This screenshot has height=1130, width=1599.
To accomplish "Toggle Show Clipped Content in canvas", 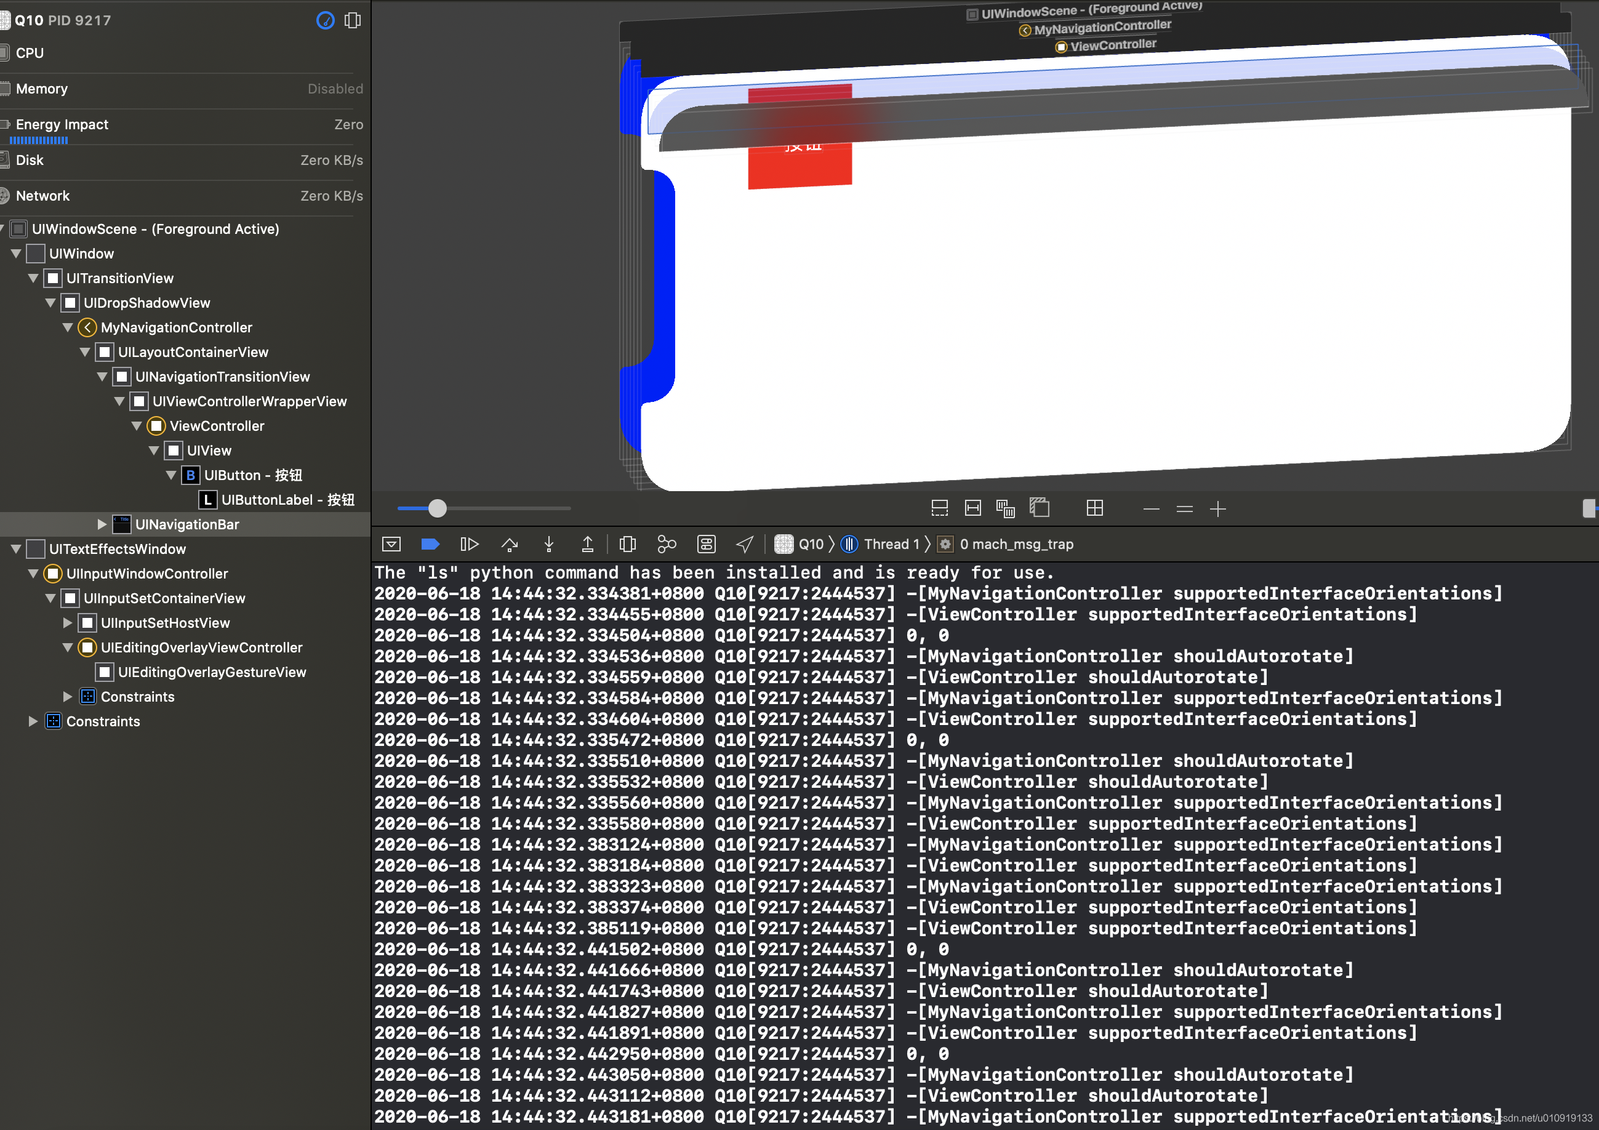I will pos(939,509).
